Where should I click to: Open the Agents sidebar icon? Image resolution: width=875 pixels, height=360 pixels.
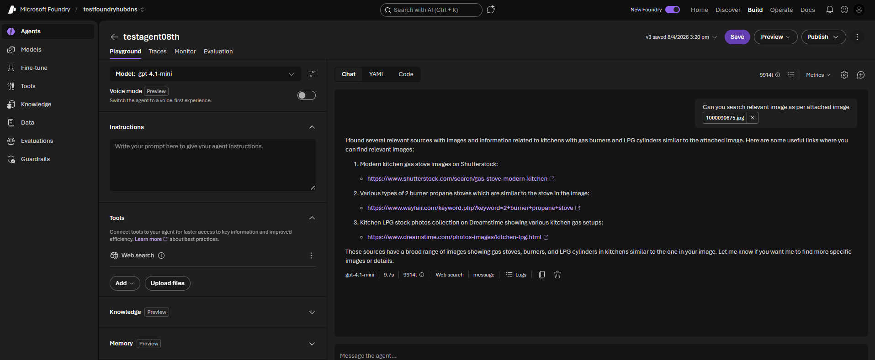coord(11,31)
